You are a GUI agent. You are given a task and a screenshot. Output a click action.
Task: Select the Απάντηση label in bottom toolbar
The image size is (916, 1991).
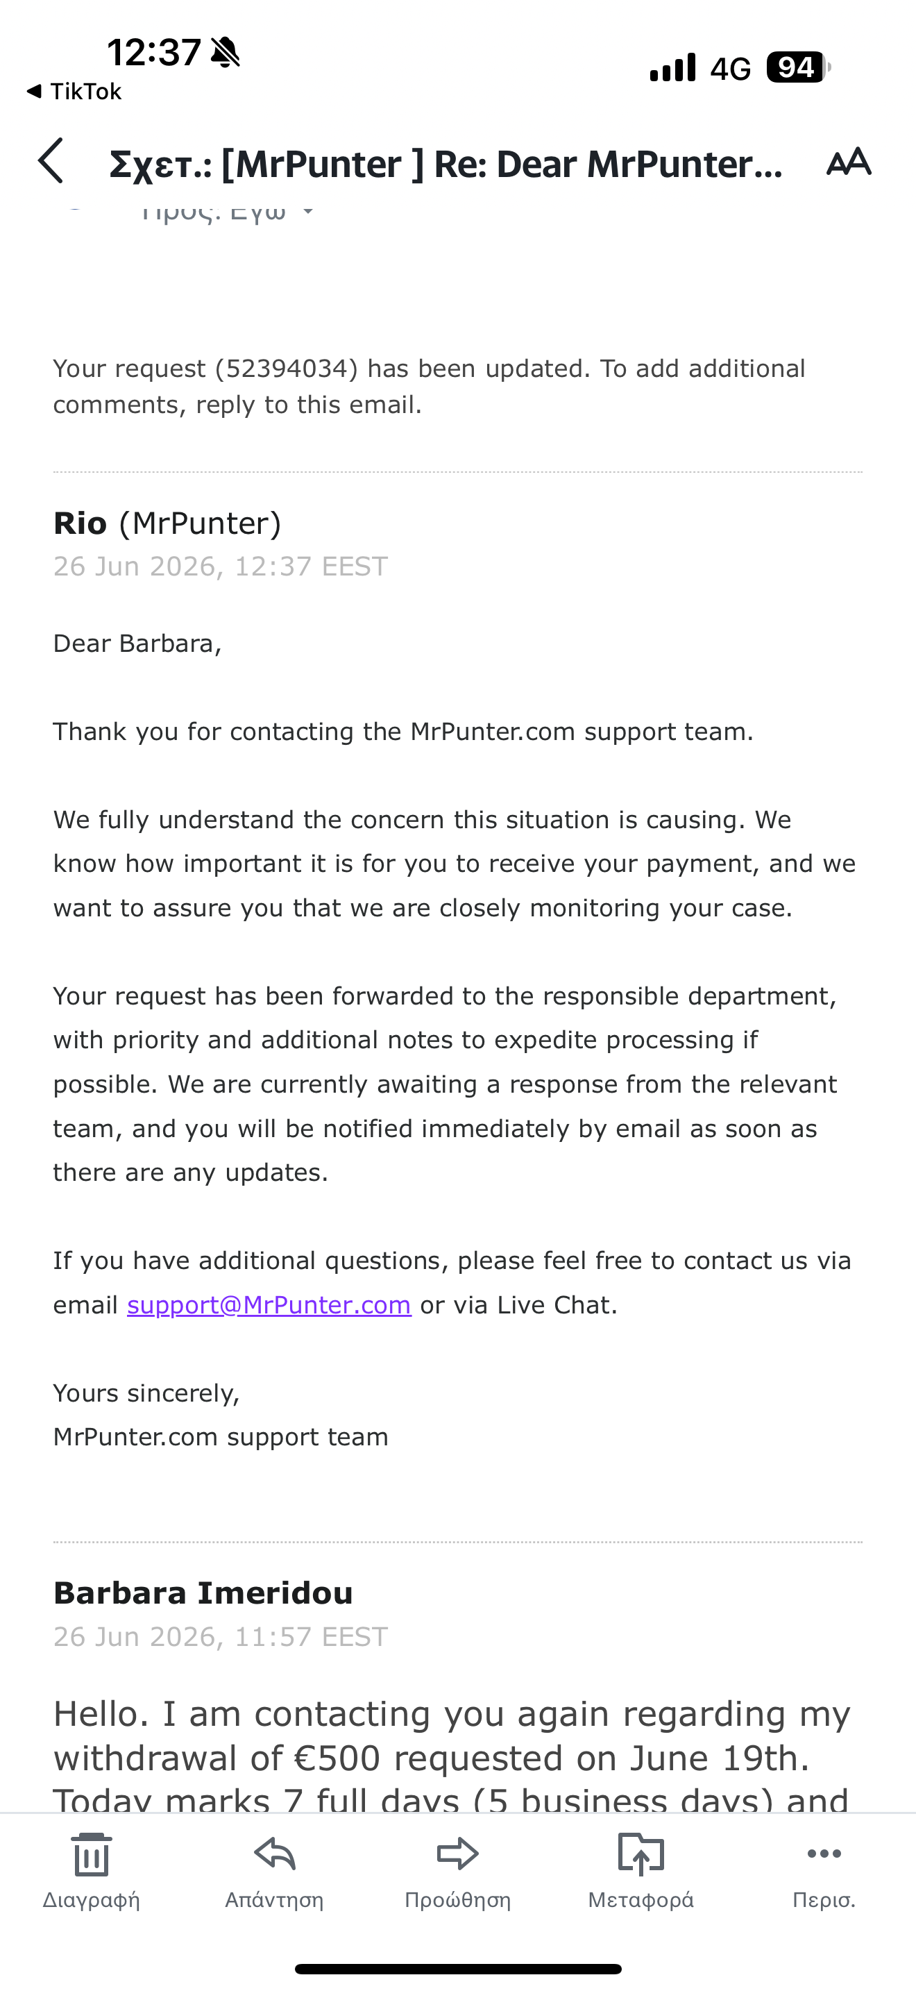tap(274, 1900)
